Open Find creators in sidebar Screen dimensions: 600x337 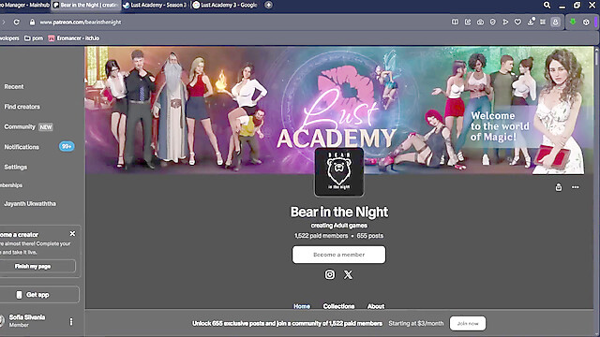(x=22, y=107)
